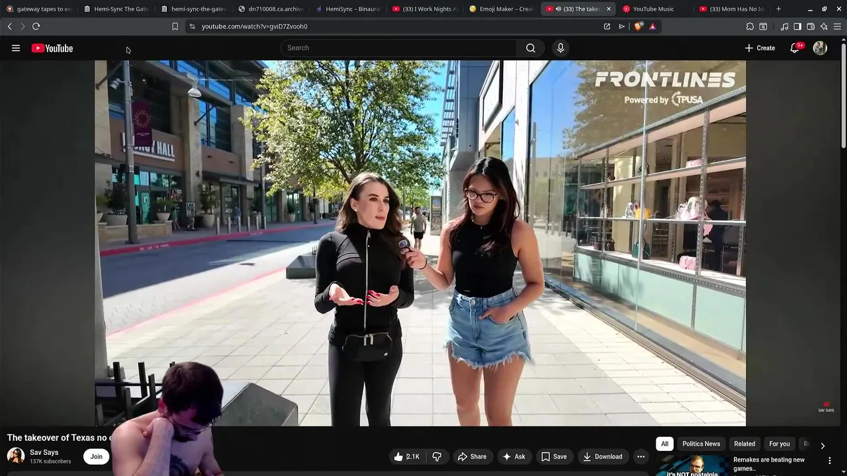Click the tab search icon in toolbar
The width and height of the screenshot is (847, 476).
[763, 26]
